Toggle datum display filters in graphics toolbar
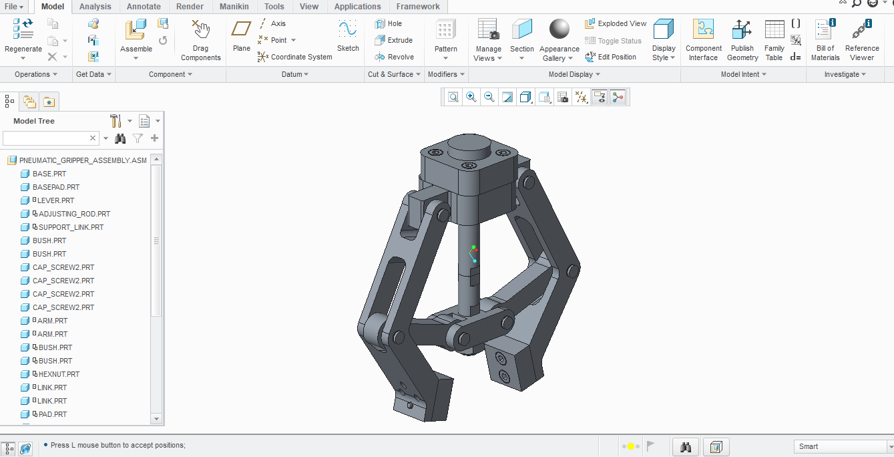The height and width of the screenshot is (457, 894). [x=582, y=98]
